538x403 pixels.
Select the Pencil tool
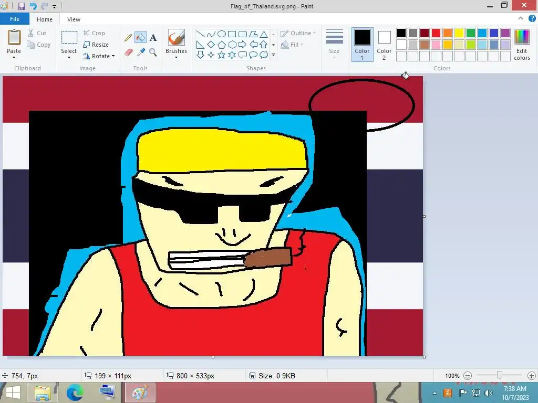tap(128, 37)
